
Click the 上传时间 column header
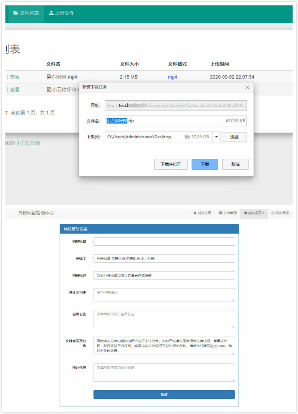click(x=220, y=64)
